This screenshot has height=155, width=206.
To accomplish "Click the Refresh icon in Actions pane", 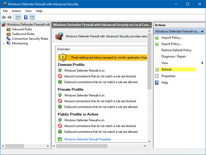I will (157, 69).
